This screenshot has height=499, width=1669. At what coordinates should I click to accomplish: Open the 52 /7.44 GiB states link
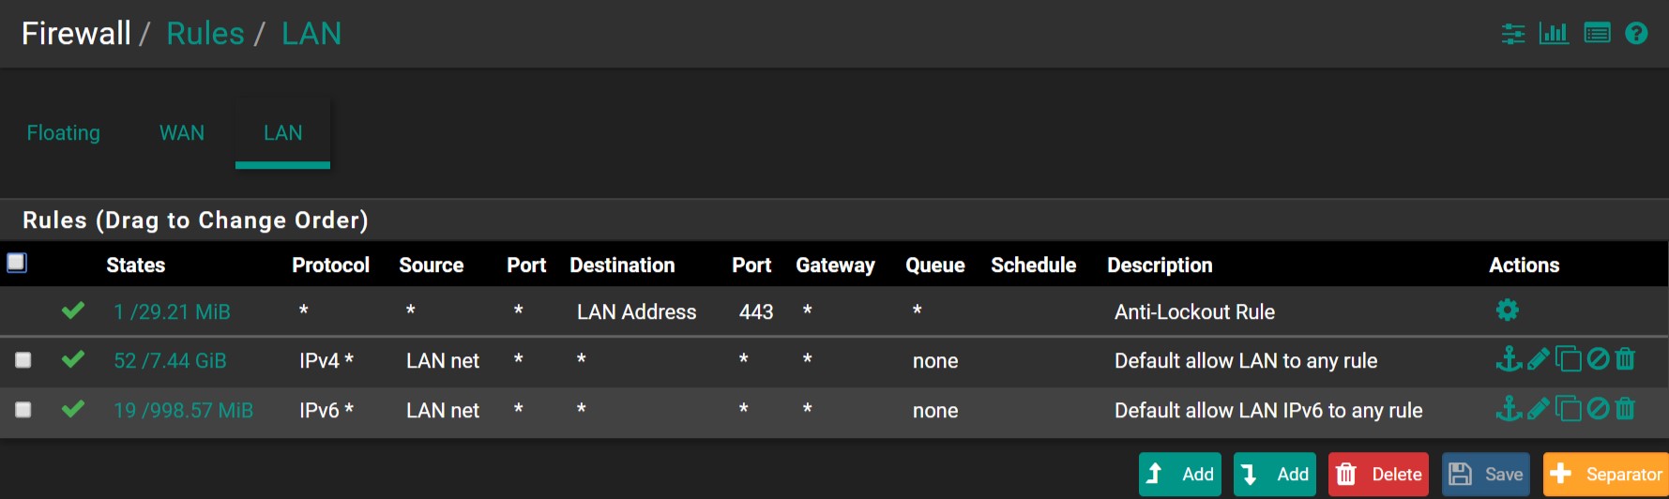pos(170,361)
